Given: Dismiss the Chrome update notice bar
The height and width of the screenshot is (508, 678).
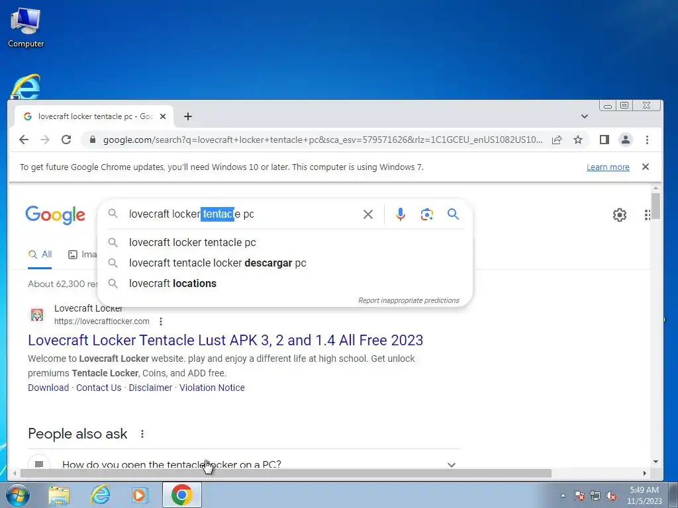Looking at the screenshot, I should [x=646, y=167].
